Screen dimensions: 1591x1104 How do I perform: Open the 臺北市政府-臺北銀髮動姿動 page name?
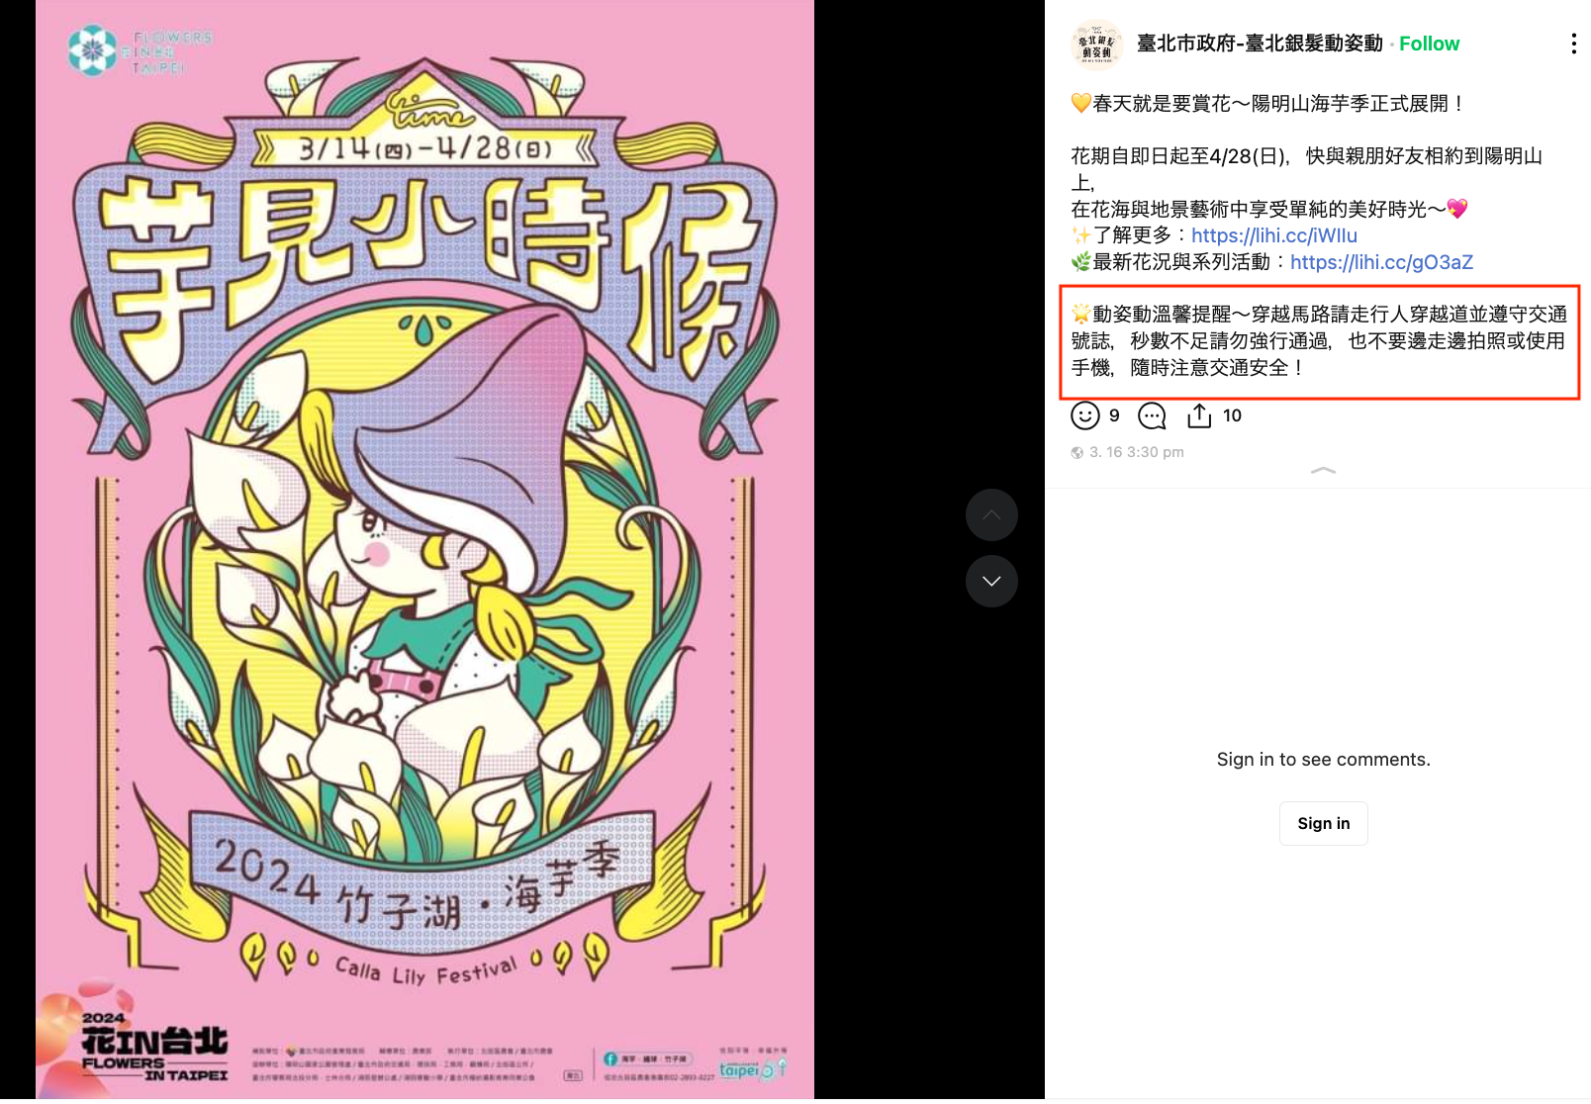1260,44
